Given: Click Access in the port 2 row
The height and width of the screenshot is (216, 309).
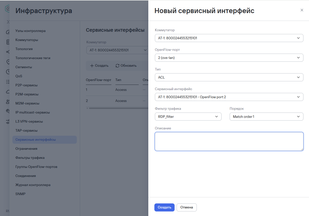Looking at the screenshot, I should tap(121, 101).
